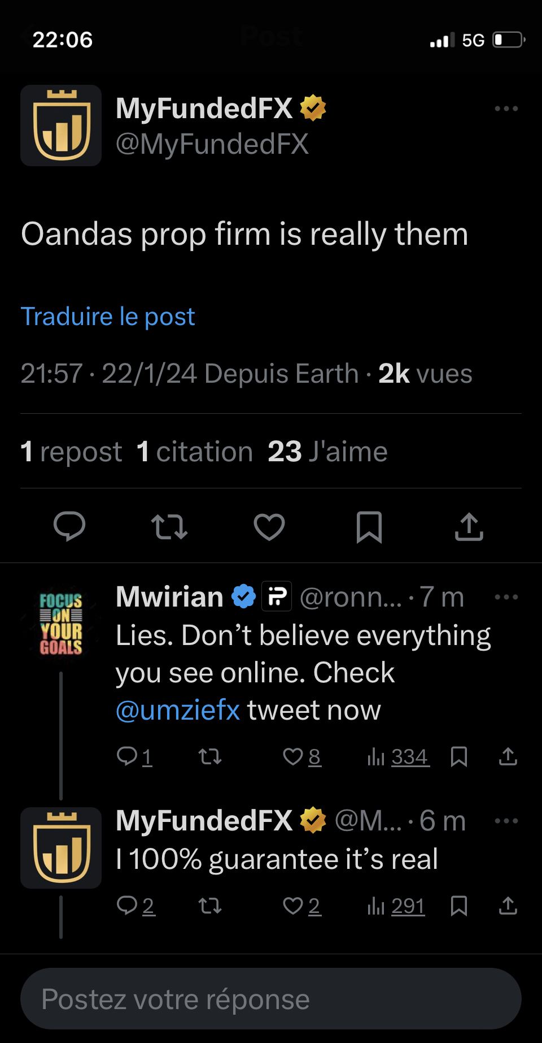View analytics of Mwirian's reply
Screen dimensions: 542x1043
(399, 756)
